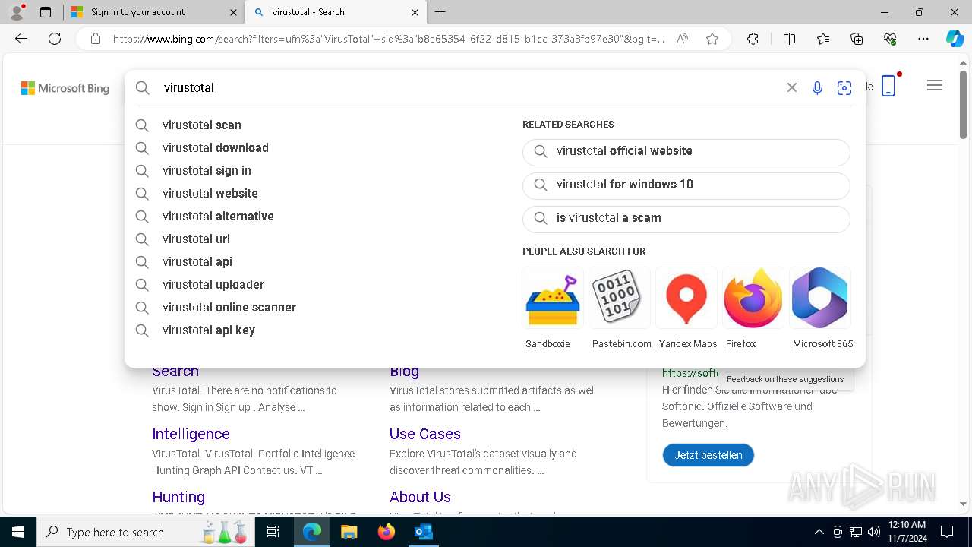Click the Microsoft Bing logo
972x547 pixels.
(65, 88)
